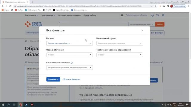This screenshot has height=107, width=191.
Task: Toggle the accessibility eye icon
Action: click(122, 15)
